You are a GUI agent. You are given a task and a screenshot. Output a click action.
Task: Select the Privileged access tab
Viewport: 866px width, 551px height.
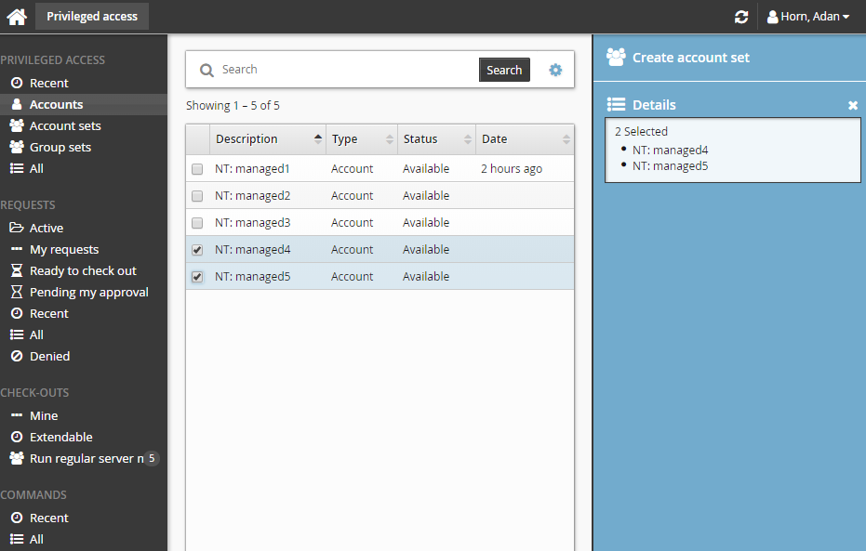click(x=92, y=17)
